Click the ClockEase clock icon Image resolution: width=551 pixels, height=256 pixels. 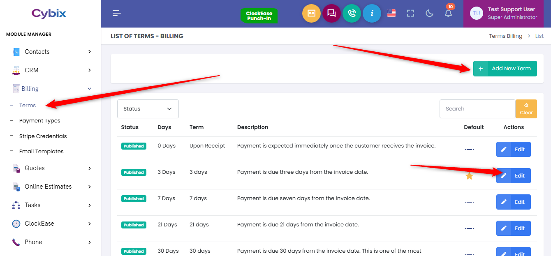16,224
